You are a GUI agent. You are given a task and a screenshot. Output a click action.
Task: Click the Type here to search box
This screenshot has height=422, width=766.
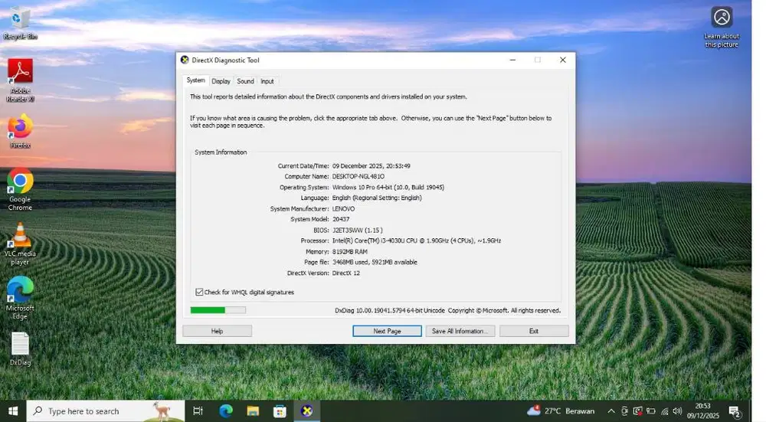point(105,411)
